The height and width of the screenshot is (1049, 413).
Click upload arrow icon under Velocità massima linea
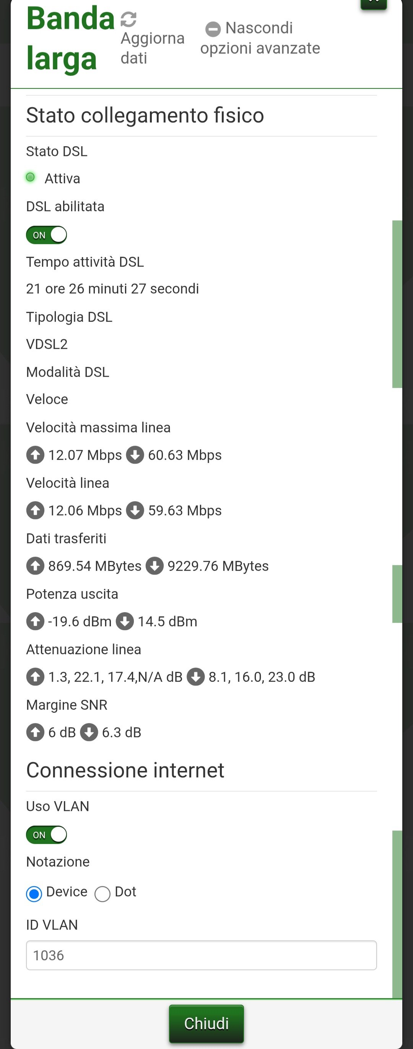36,455
